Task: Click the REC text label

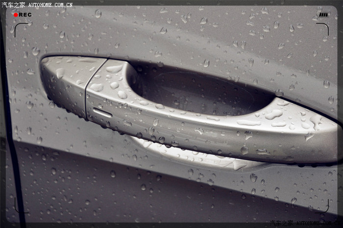Action: tap(25, 15)
